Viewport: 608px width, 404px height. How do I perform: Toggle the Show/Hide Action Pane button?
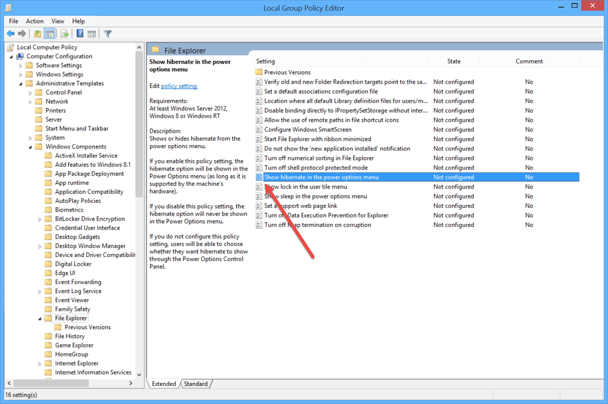click(92, 34)
